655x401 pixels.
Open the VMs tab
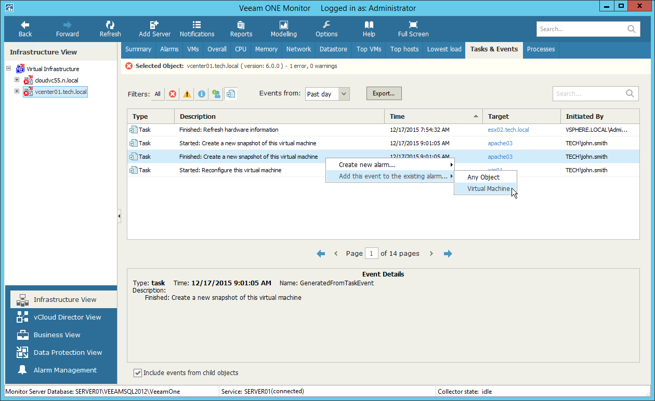(193, 49)
